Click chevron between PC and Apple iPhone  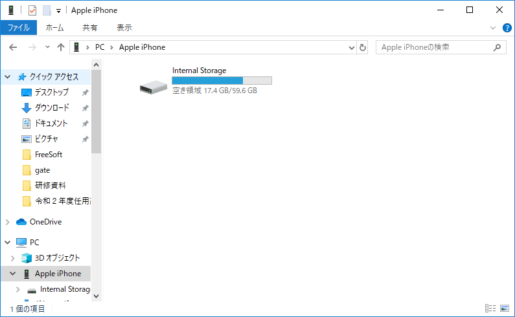[x=111, y=48]
